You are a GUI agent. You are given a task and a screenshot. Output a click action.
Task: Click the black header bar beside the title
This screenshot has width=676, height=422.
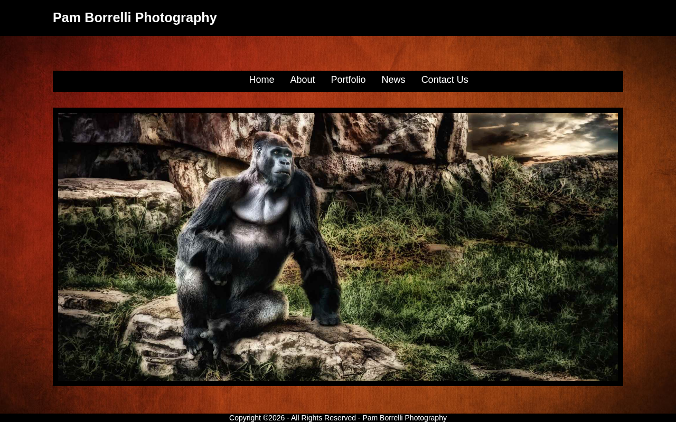coord(444,17)
